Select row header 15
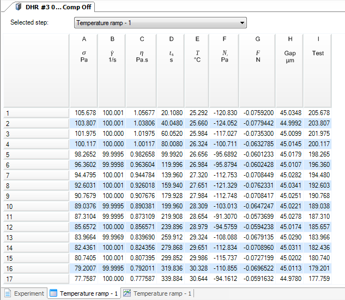This screenshot has width=345, height=300. coord(37,258)
